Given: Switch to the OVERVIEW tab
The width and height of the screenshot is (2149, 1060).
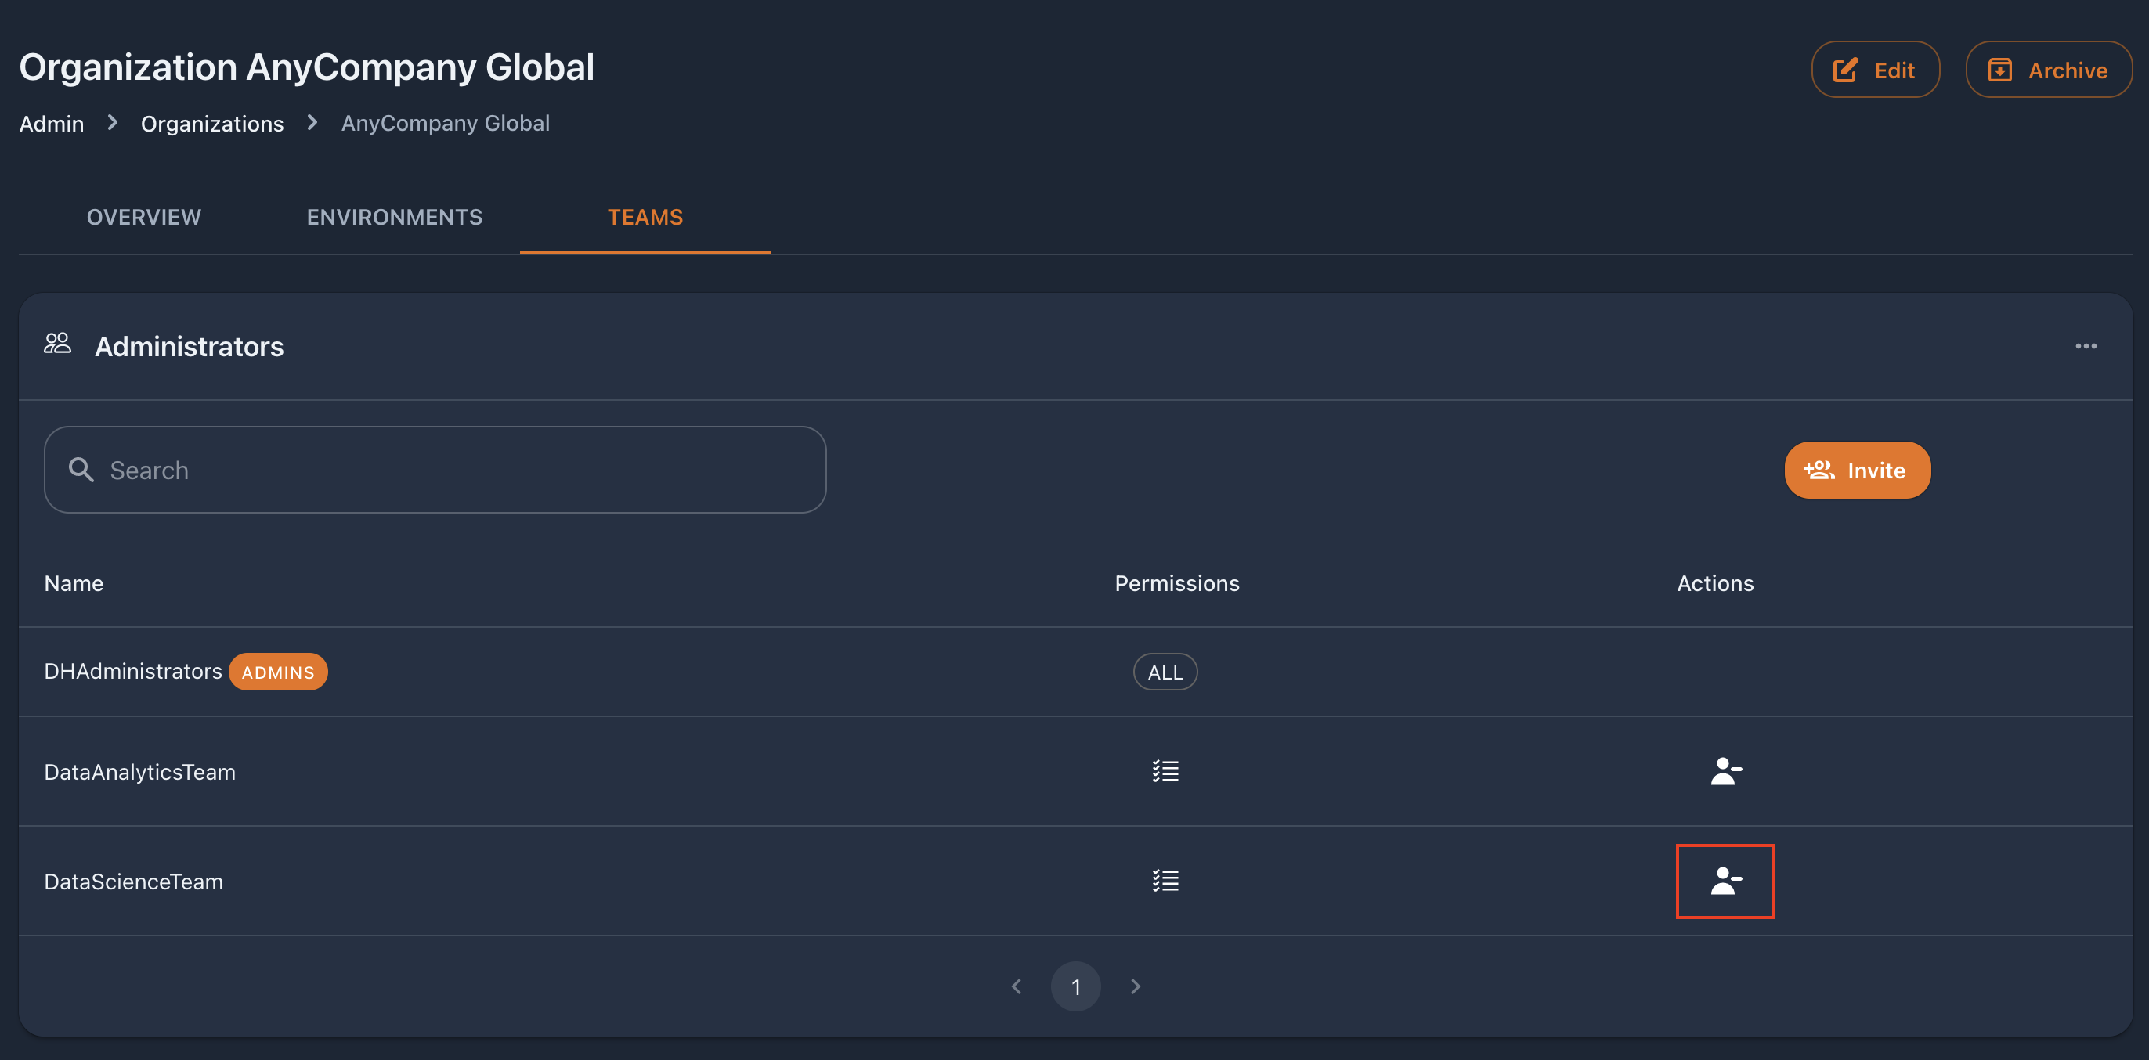Looking at the screenshot, I should (144, 217).
